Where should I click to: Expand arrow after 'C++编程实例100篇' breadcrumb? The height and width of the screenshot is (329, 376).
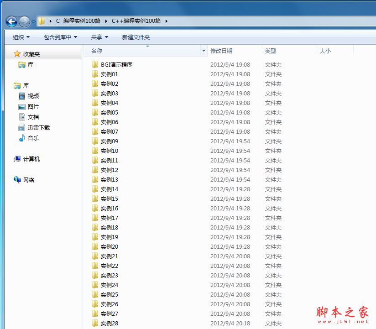click(166, 21)
